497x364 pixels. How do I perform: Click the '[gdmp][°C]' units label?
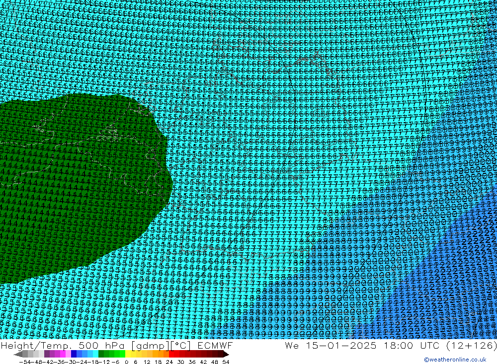coord(162,345)
